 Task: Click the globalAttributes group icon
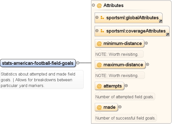[102, 17]
